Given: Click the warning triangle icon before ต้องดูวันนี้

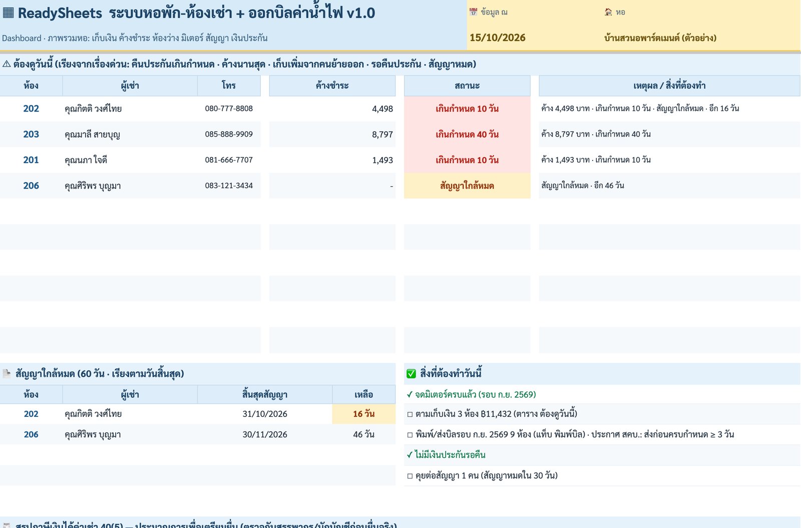Looking at the screenshot, I should tap(7, 64).
